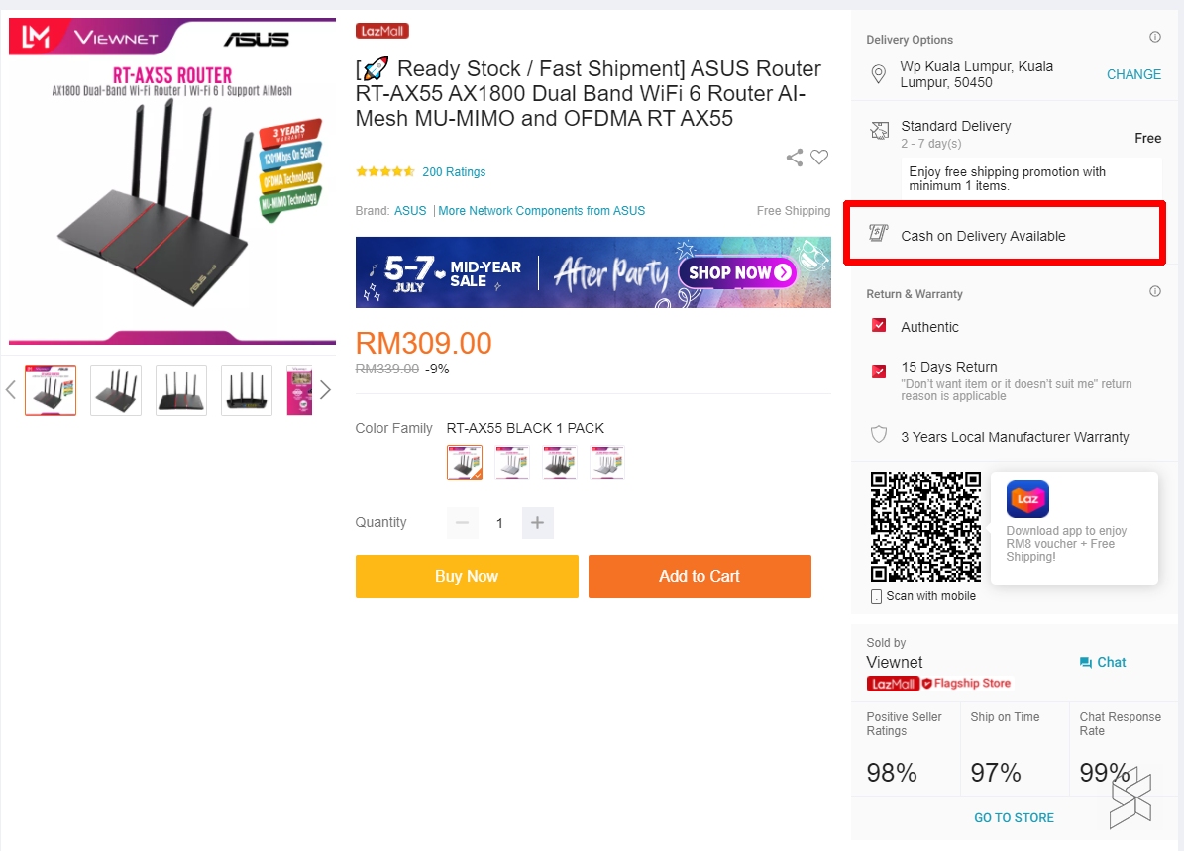Click the LazMall badge above product title

pyautogui.click(x=381, y=31)
